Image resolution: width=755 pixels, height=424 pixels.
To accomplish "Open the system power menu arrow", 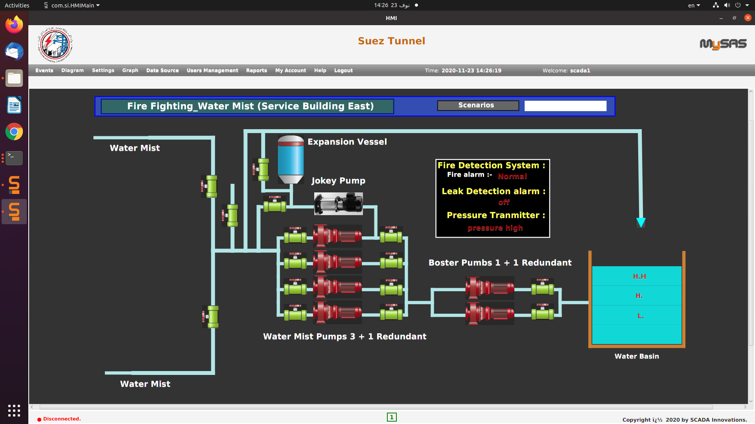I will click(x=747, y=5).
